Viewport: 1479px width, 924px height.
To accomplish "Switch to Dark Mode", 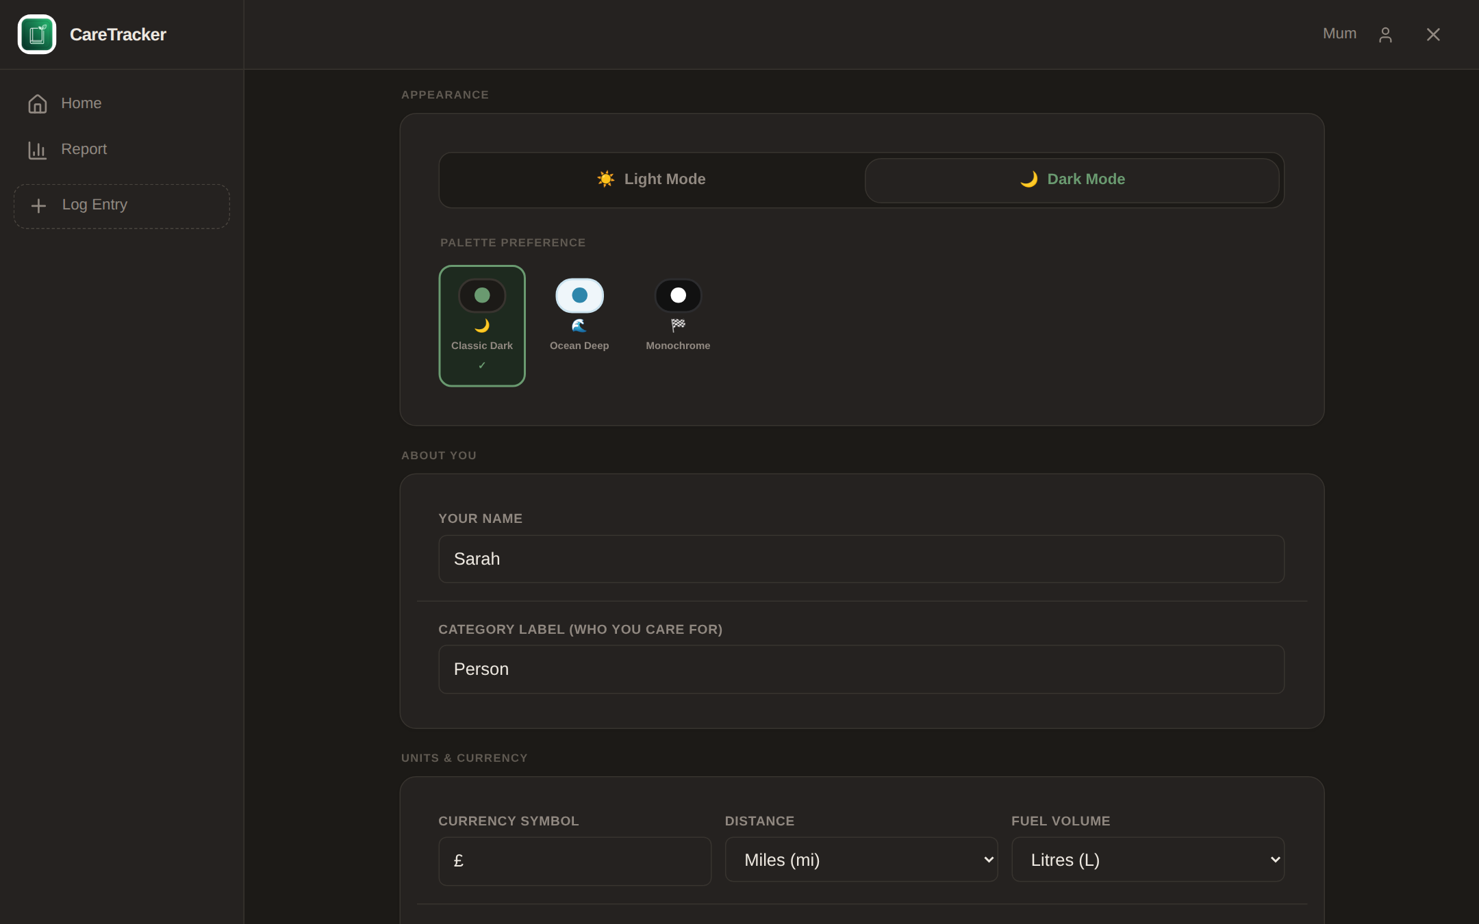I will click(1072, 179).
